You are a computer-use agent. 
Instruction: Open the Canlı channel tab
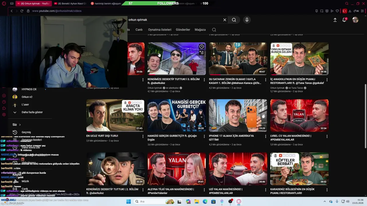(139, 30)
